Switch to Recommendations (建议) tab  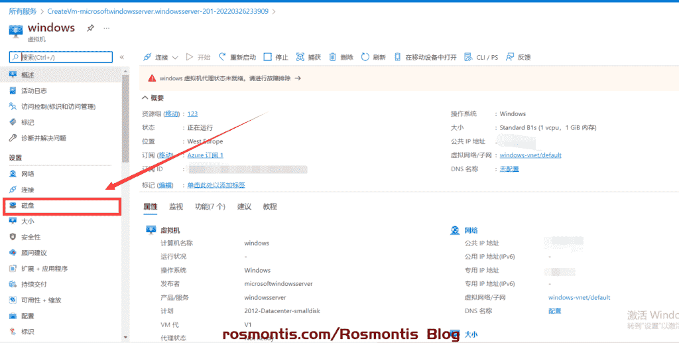coord(244,206)
